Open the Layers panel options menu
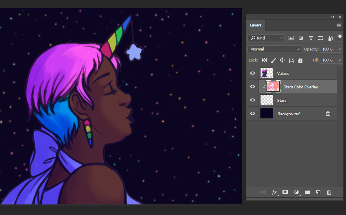The height and width of the screenshot is (215, 346). [339, 25]
